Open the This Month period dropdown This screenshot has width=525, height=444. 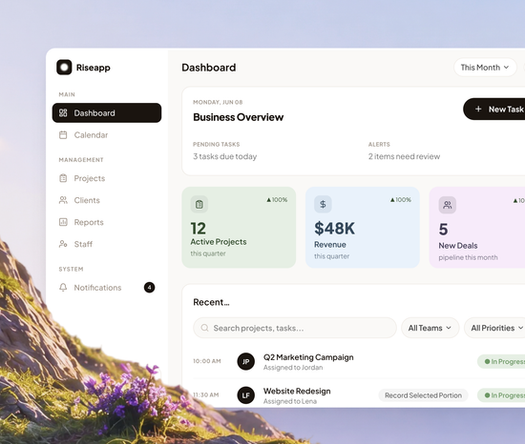click(485, 68)
